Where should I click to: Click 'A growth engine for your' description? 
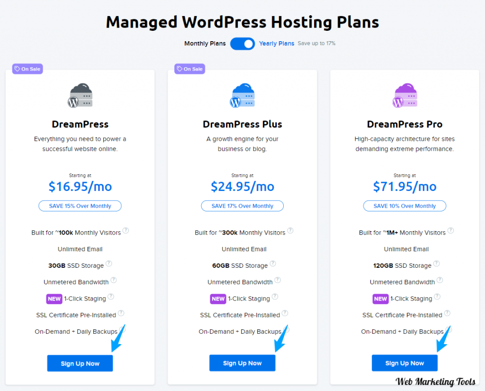coord(242,139)
